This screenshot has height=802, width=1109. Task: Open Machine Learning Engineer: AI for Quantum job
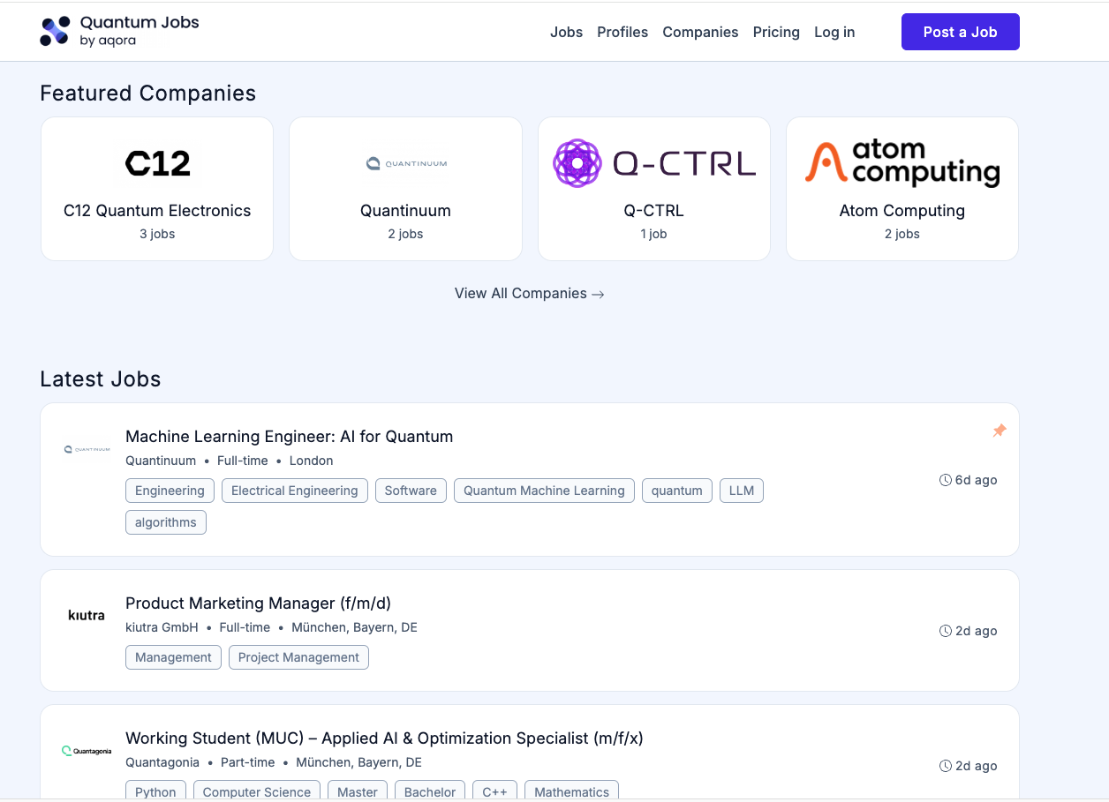pyautogui.click(x=289, y=436)
